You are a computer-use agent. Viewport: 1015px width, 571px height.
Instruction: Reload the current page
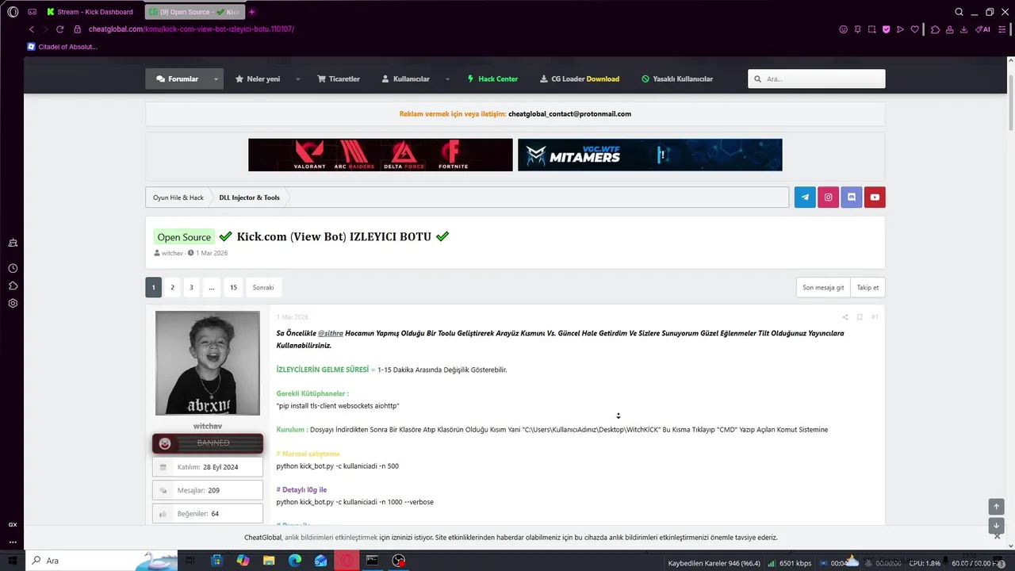coord(59,29)
